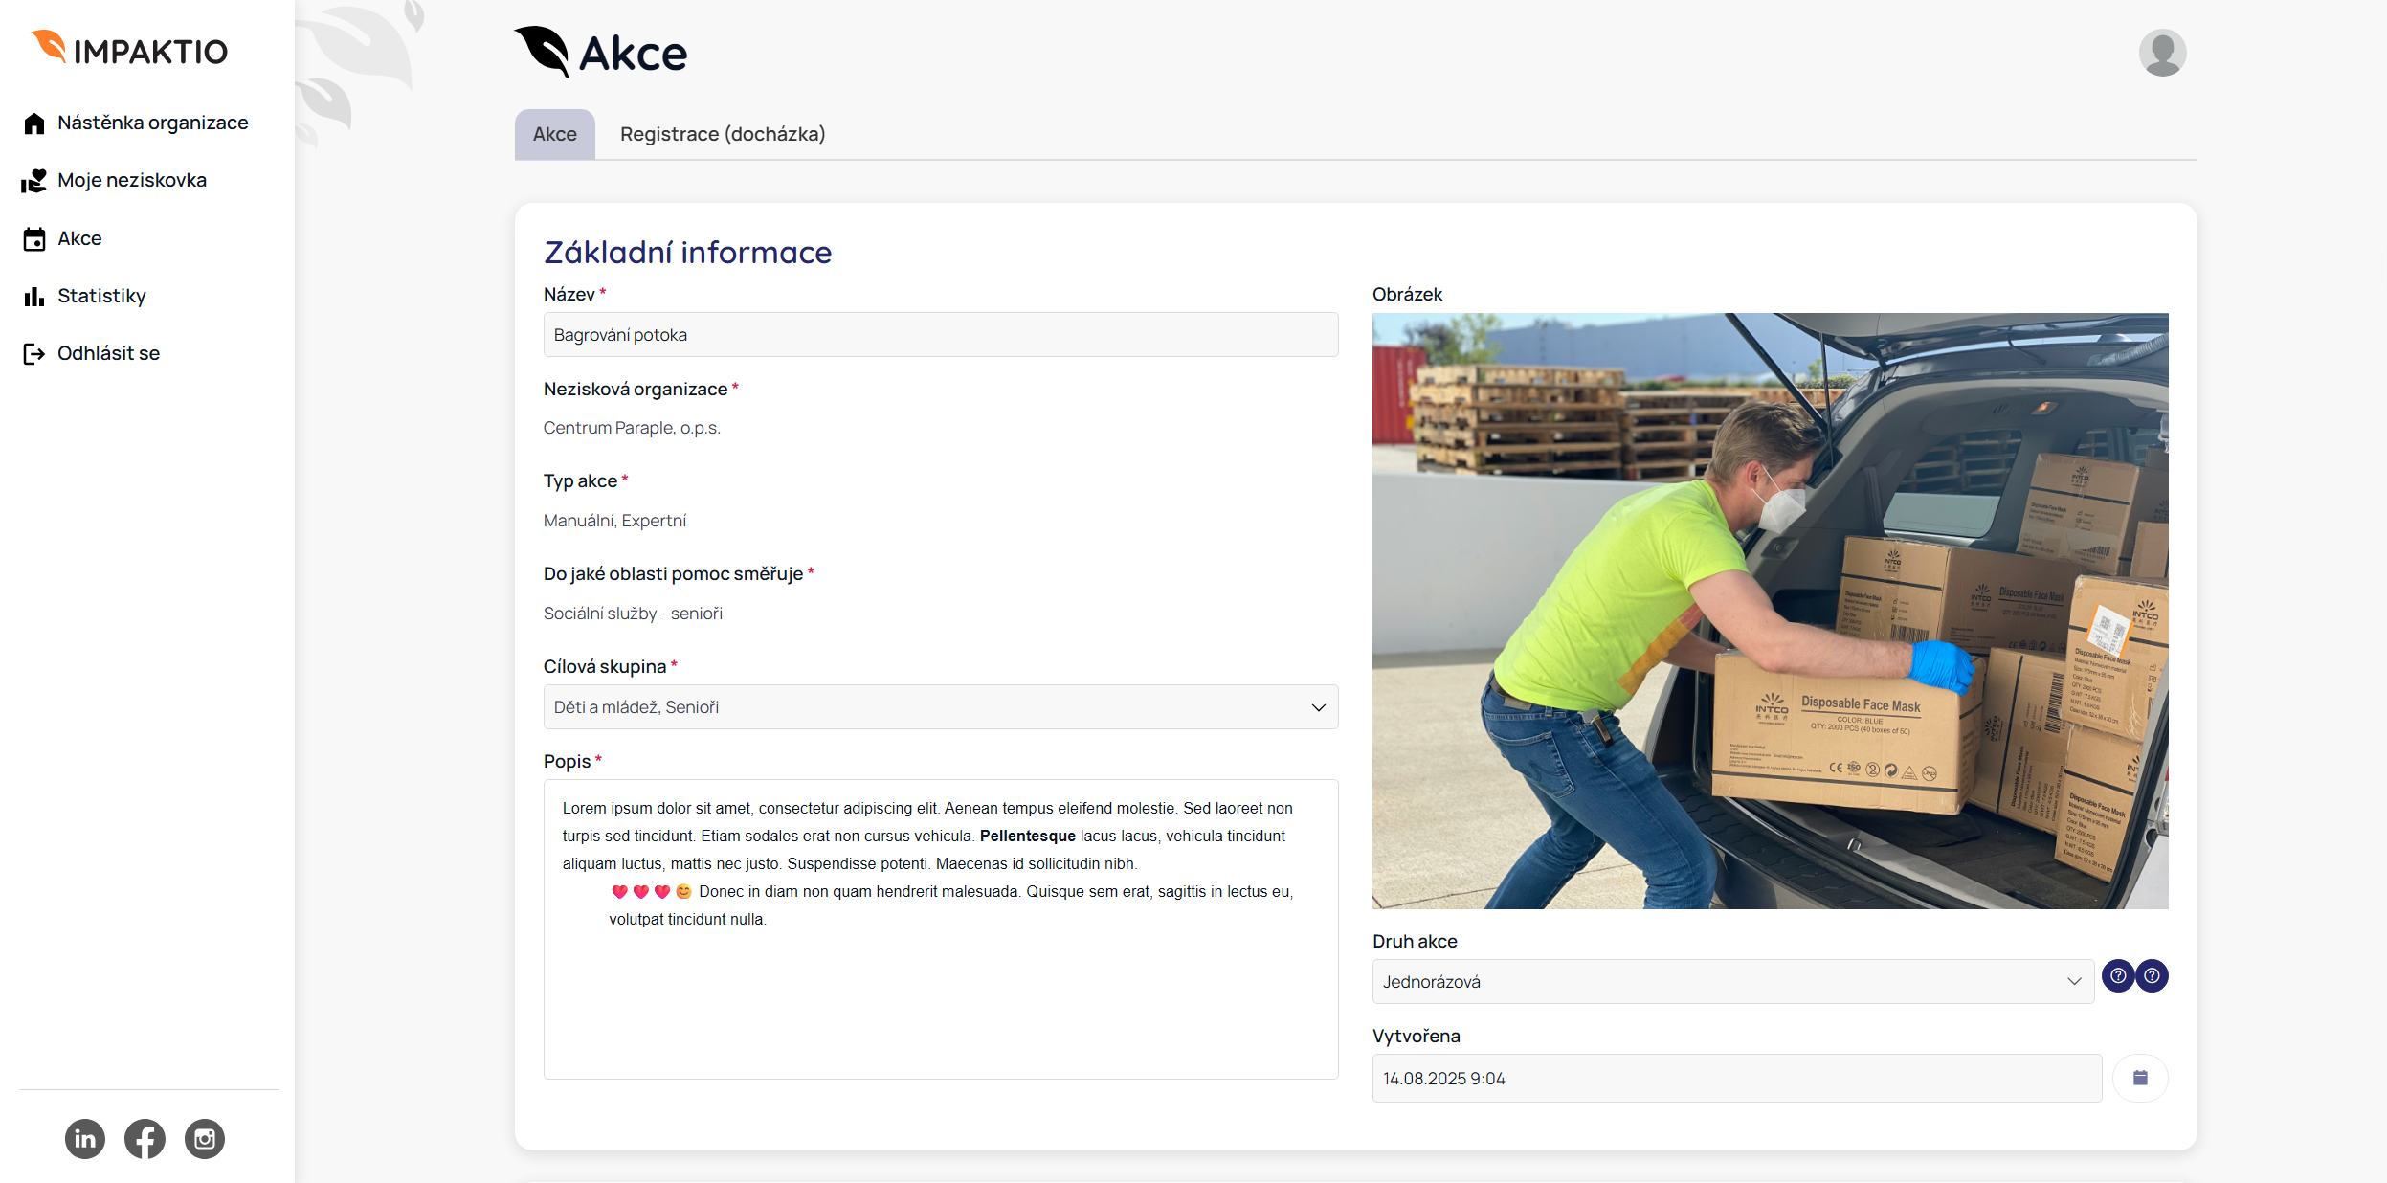
Task: Click the Název input field
Action: pos(940,335)
